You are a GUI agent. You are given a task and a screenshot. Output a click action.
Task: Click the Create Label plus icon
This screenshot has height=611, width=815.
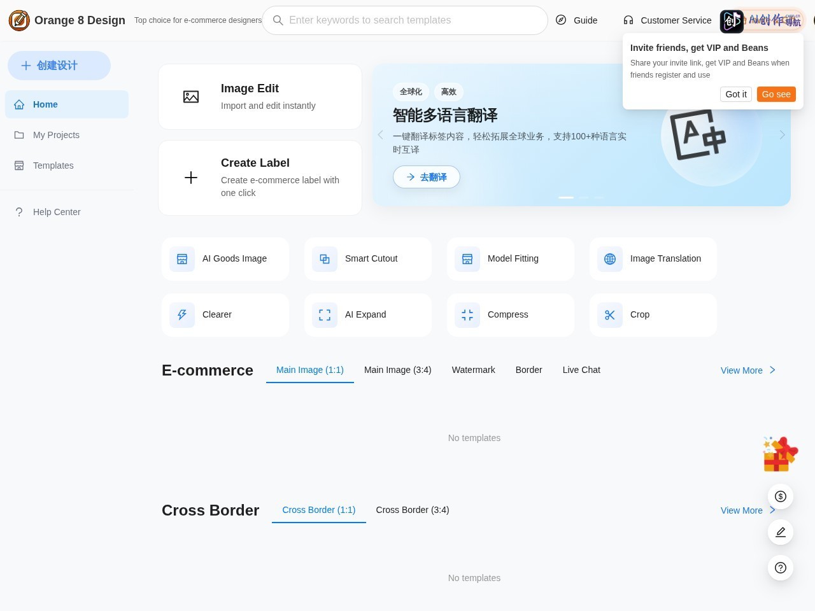pos(191,178)
